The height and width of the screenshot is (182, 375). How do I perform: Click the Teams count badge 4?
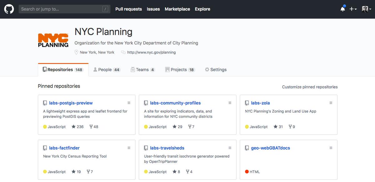pos(152,70)
